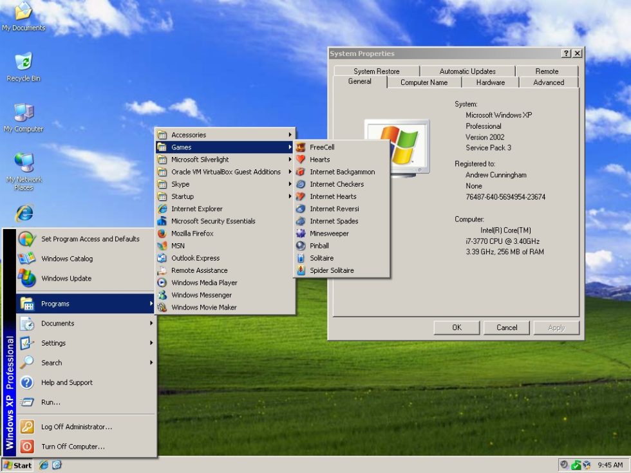Start Pinball
This screenshot has width=631, height=473.
[x=318, y=245]
